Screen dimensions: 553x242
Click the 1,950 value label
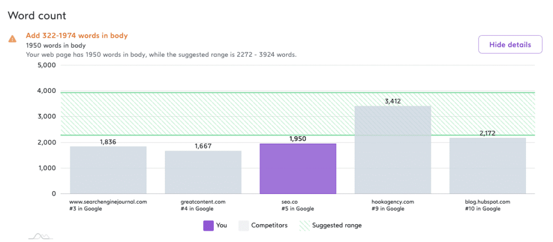298,139
